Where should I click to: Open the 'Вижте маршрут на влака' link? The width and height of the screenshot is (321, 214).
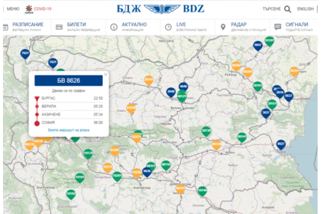pos(69,130)
